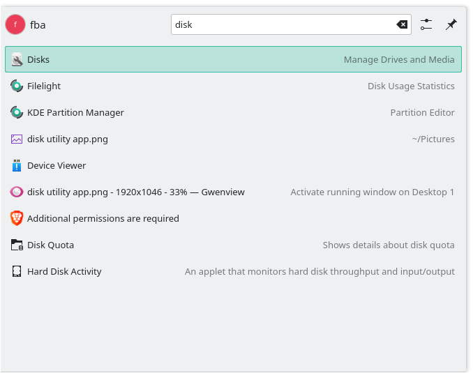
Task: Click the Disks app icon
Action: point(17,60)
